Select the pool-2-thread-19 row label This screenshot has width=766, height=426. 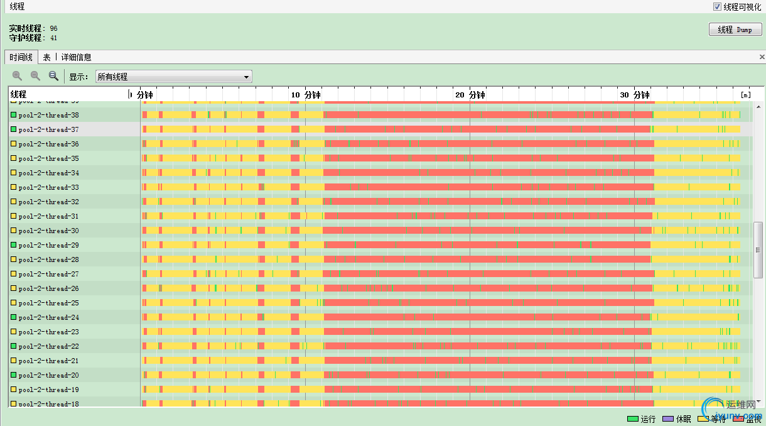(x=48, y=390)
